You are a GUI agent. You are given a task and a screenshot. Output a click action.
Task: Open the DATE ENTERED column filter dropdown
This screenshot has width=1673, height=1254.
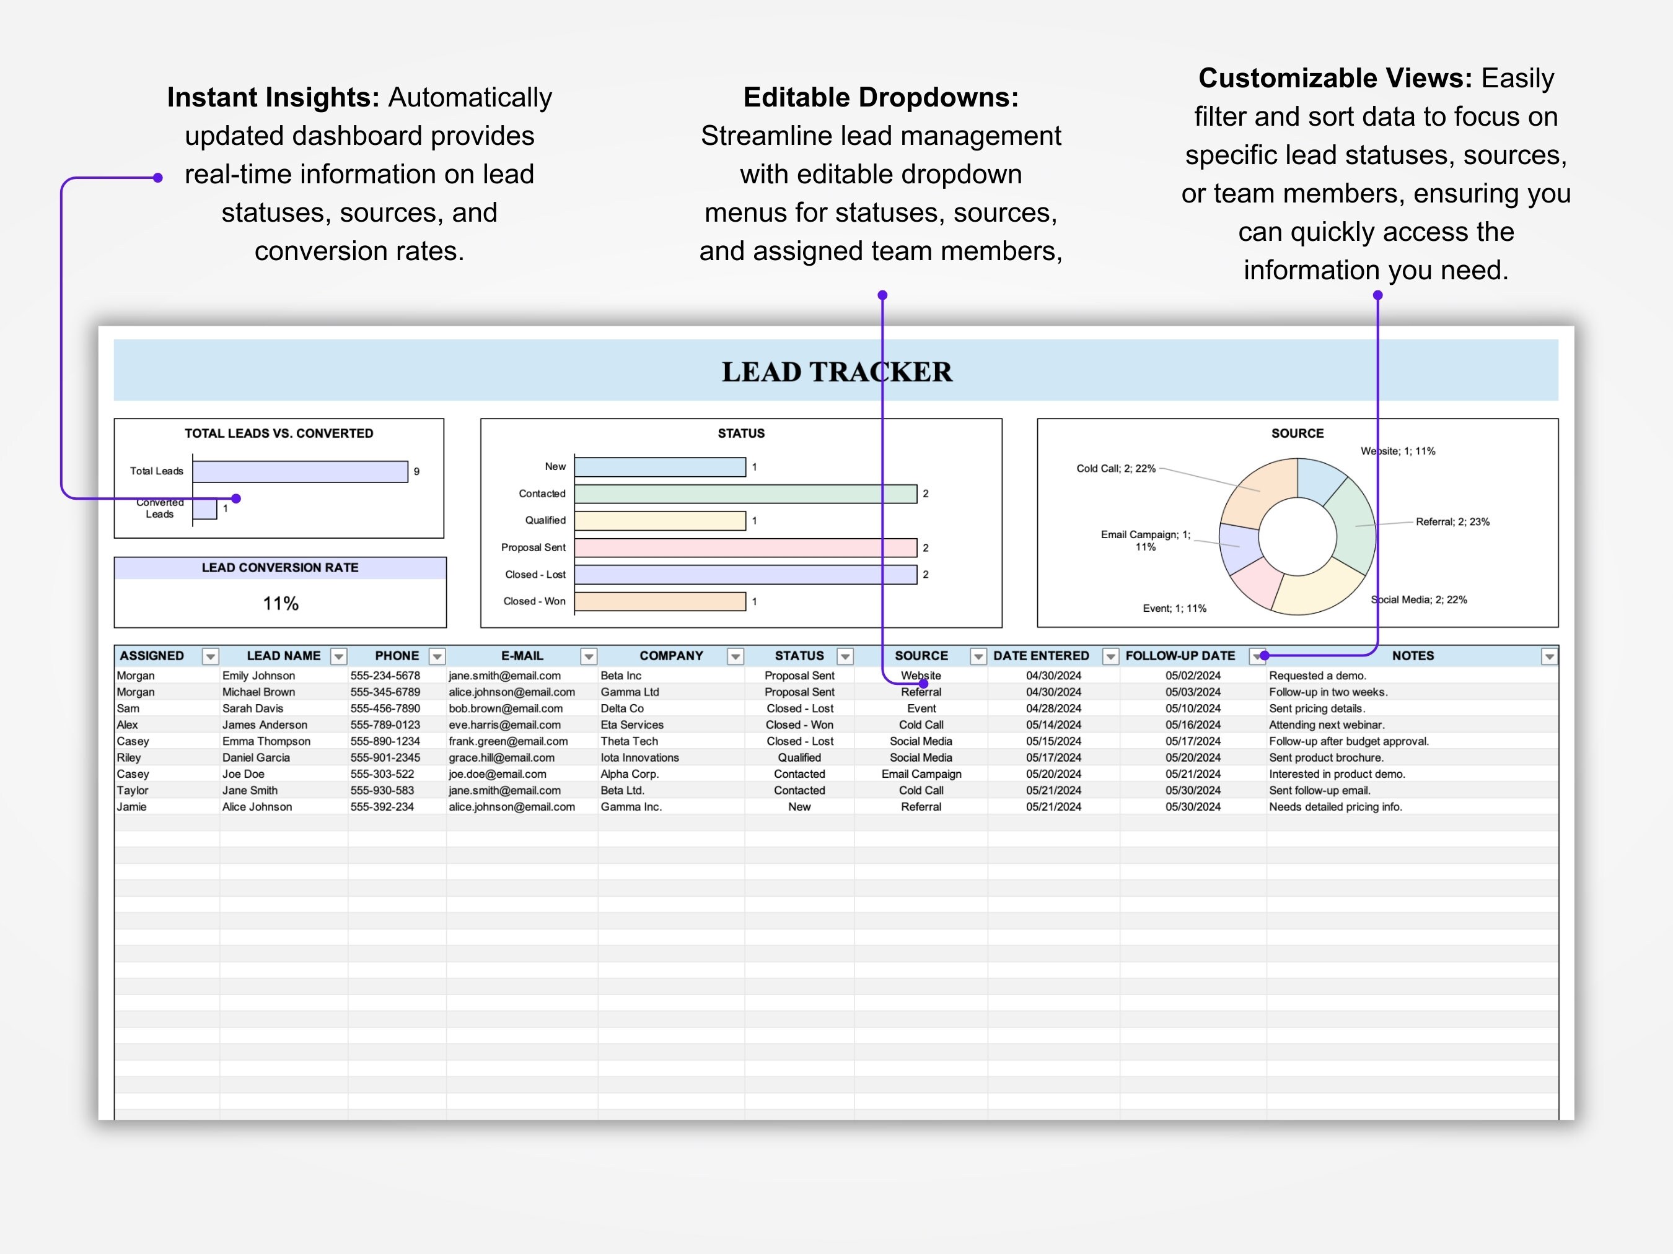(x=1110, y=656)
